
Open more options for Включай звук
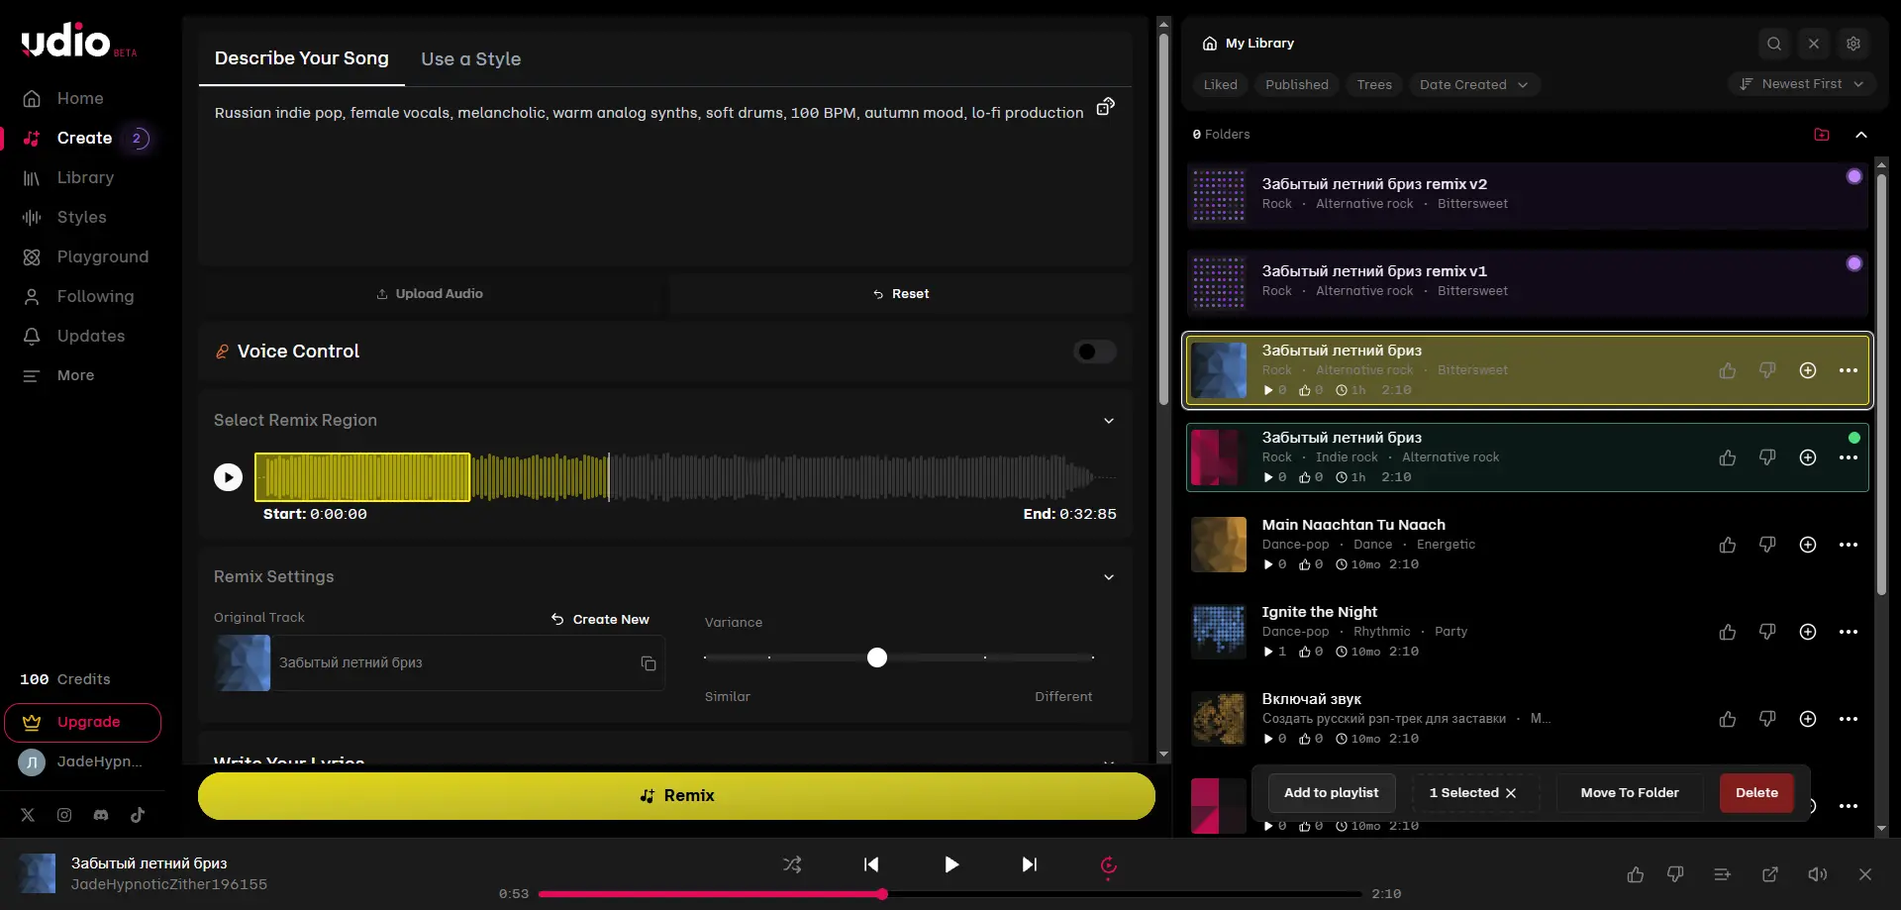(x=1848, y=719)
